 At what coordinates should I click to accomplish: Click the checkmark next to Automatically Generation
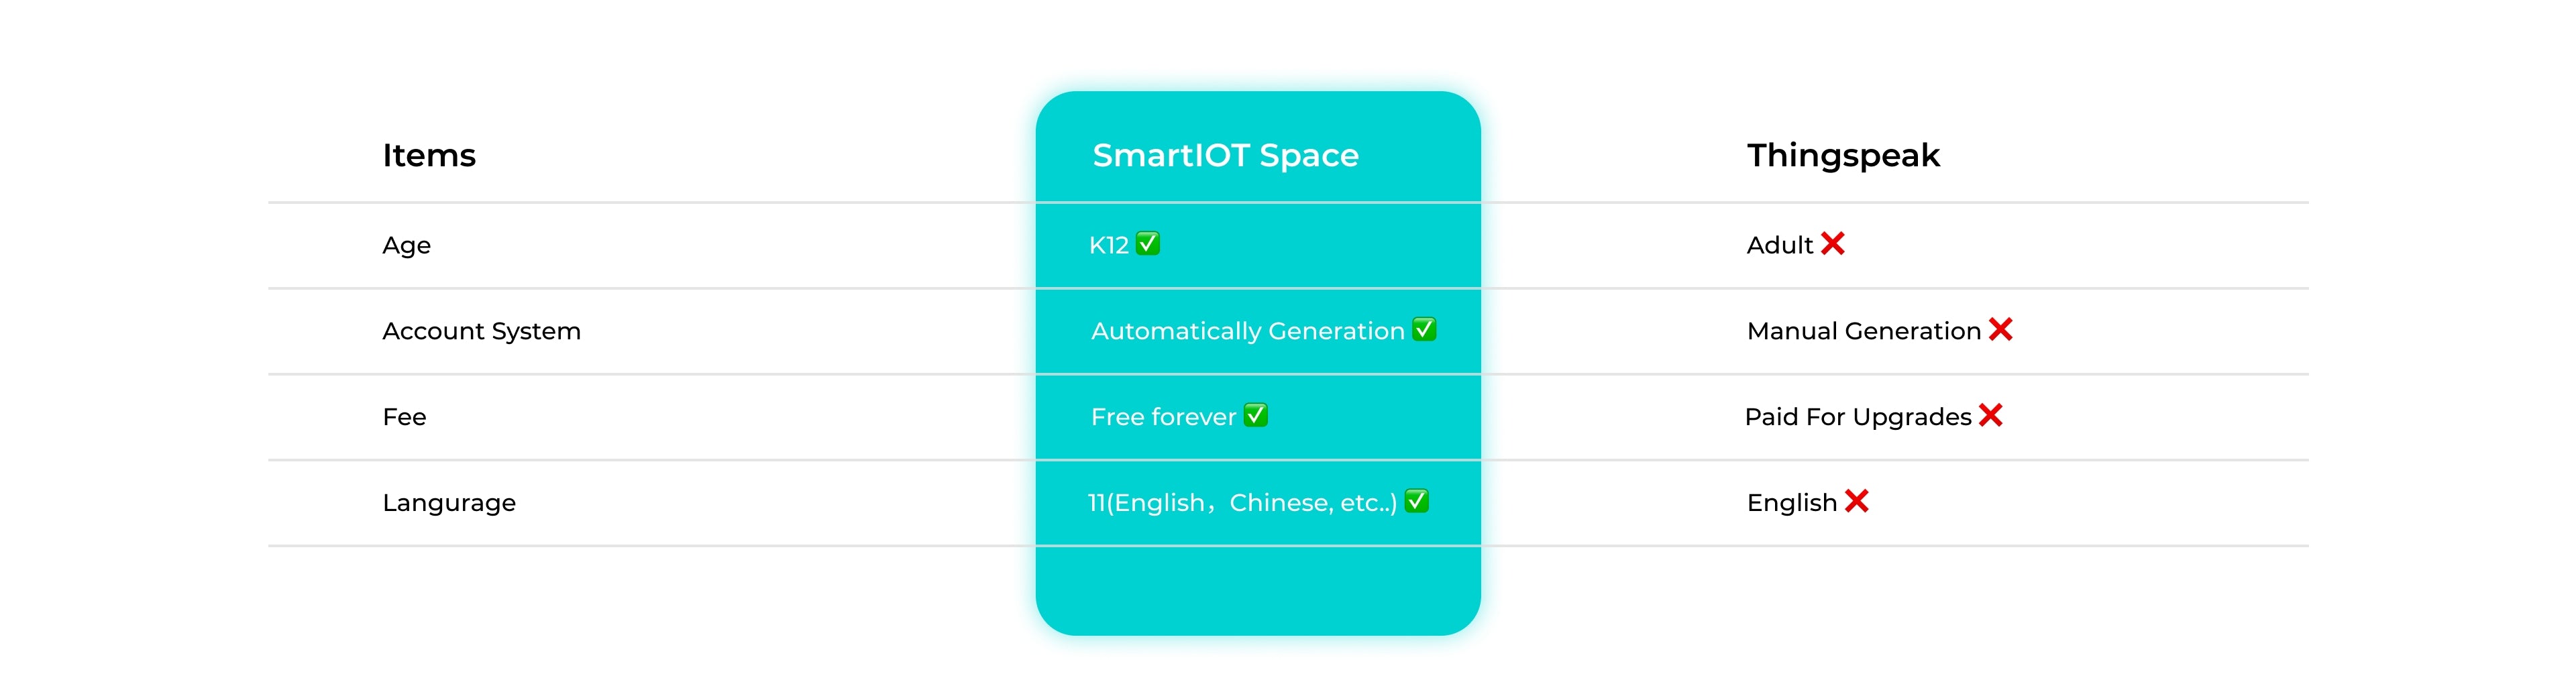coord(1424,329)
